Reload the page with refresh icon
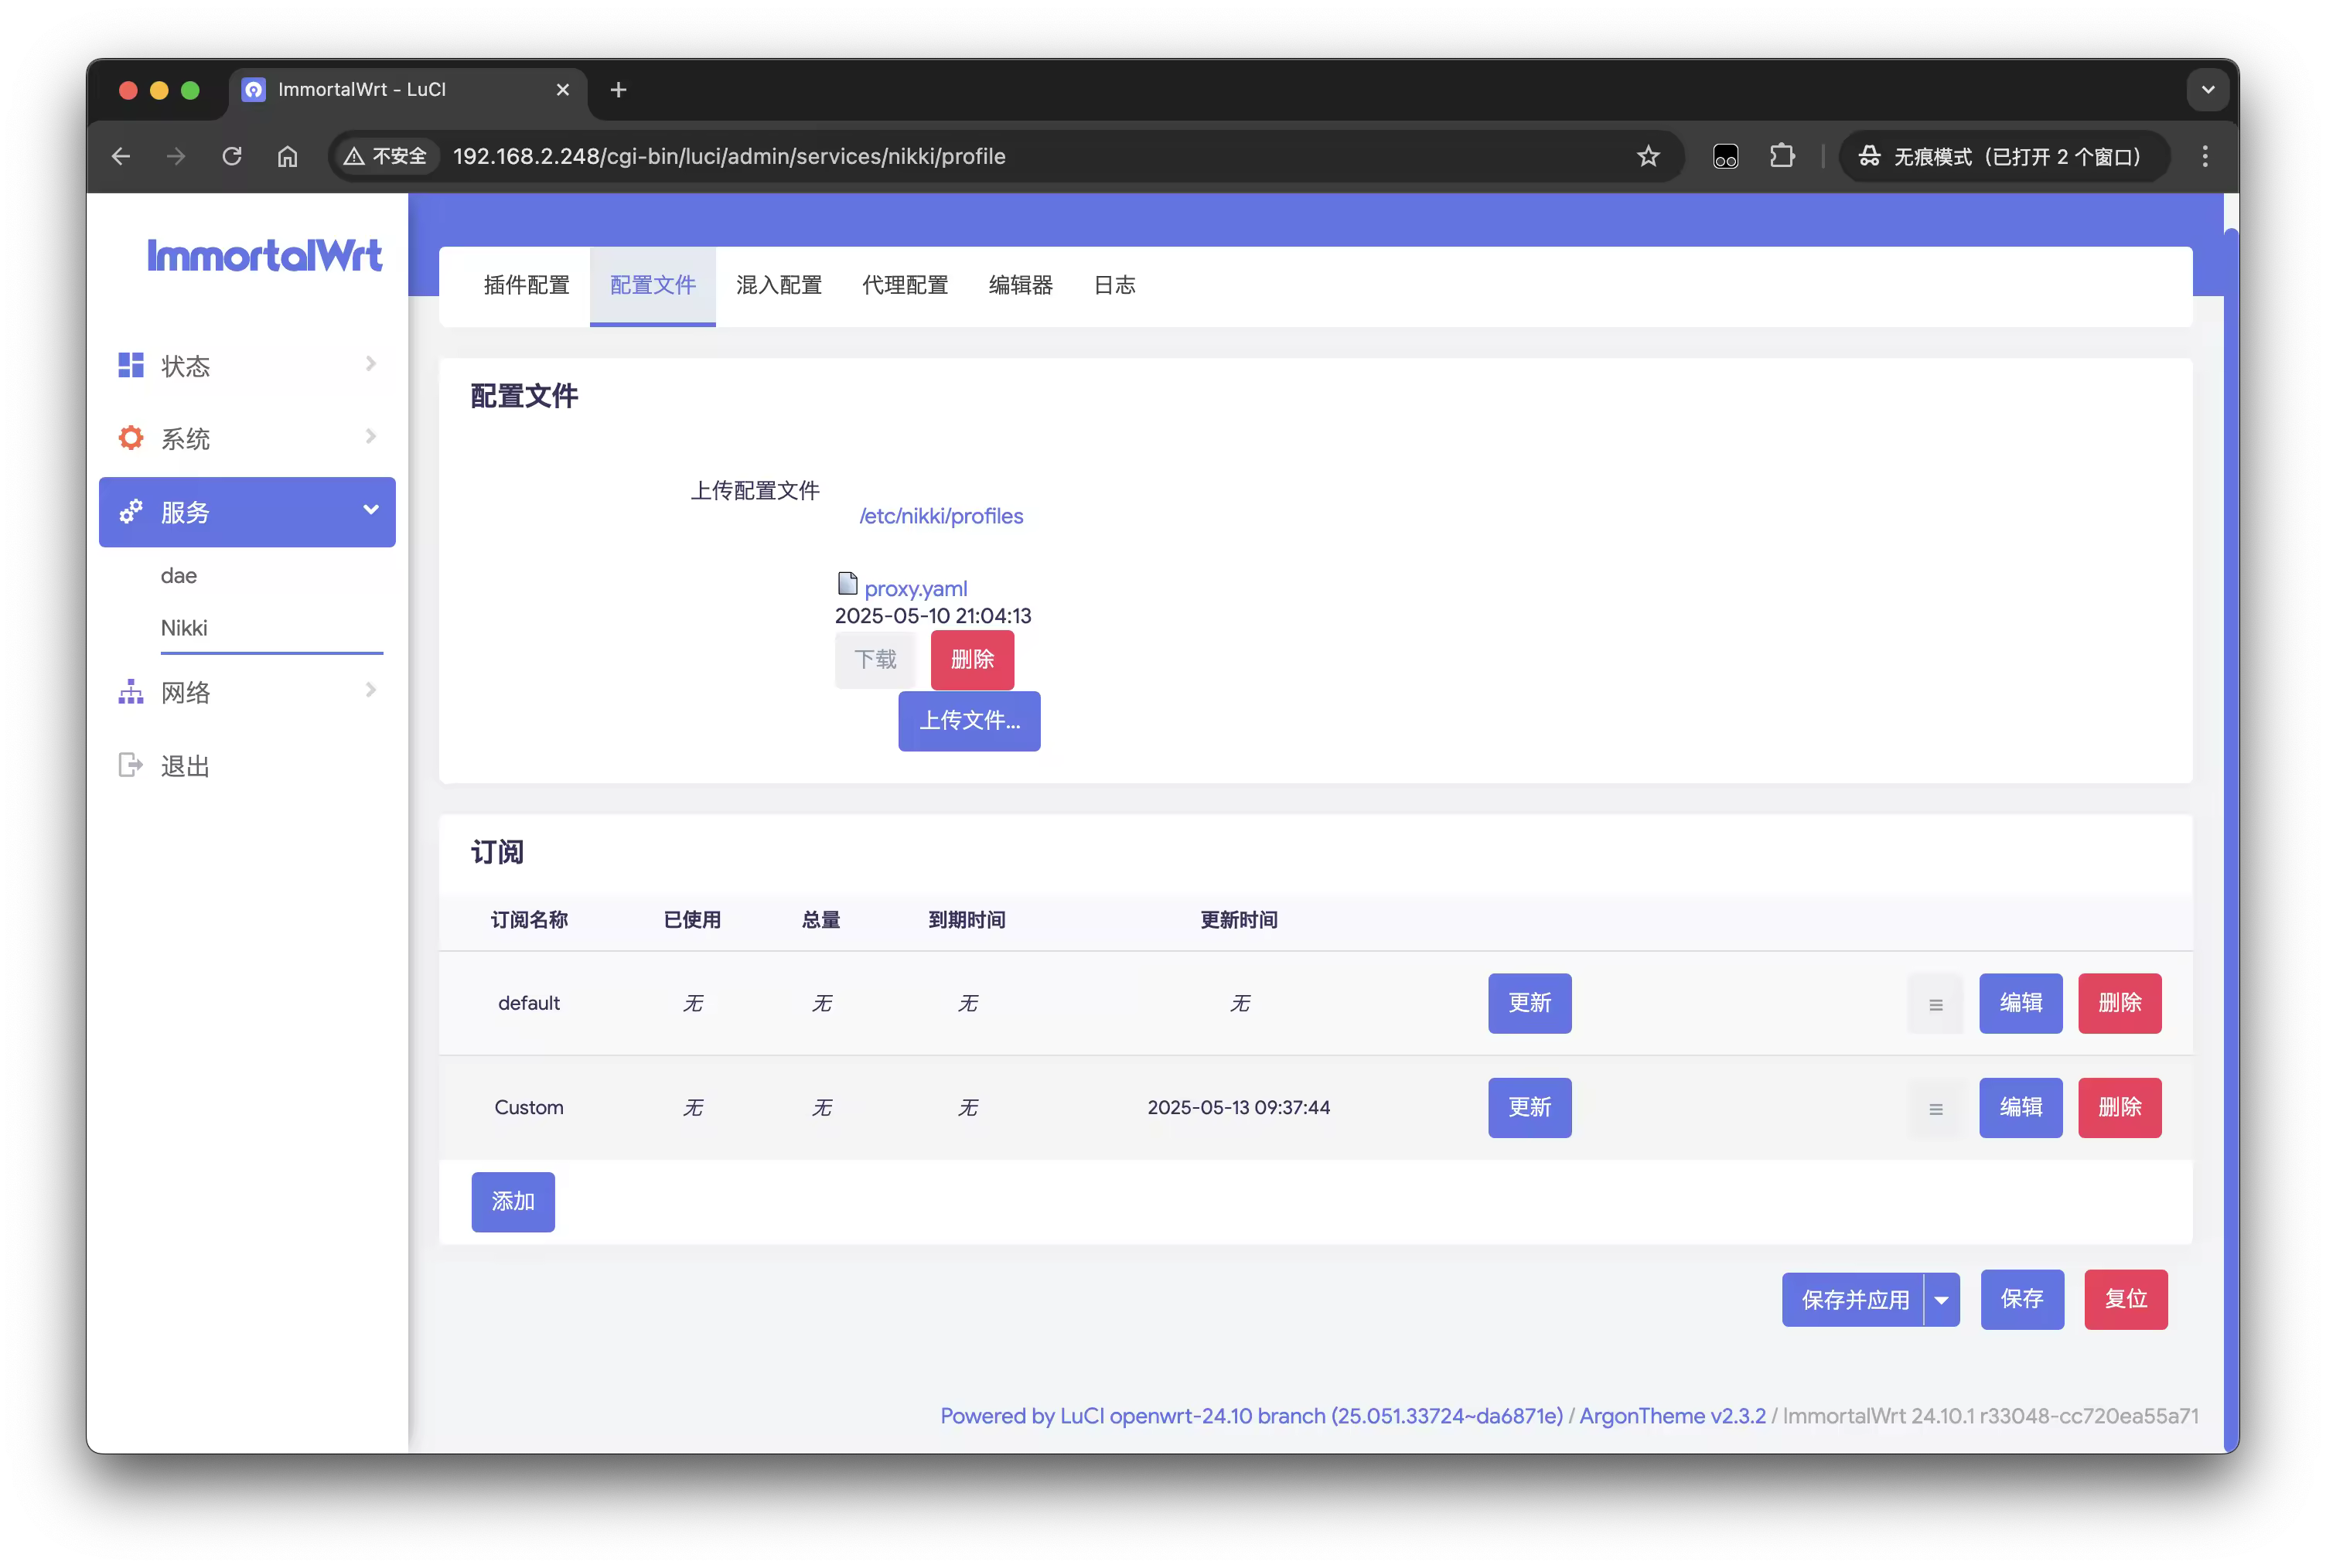2326x1568 pixels. click(x=232, y=156)
